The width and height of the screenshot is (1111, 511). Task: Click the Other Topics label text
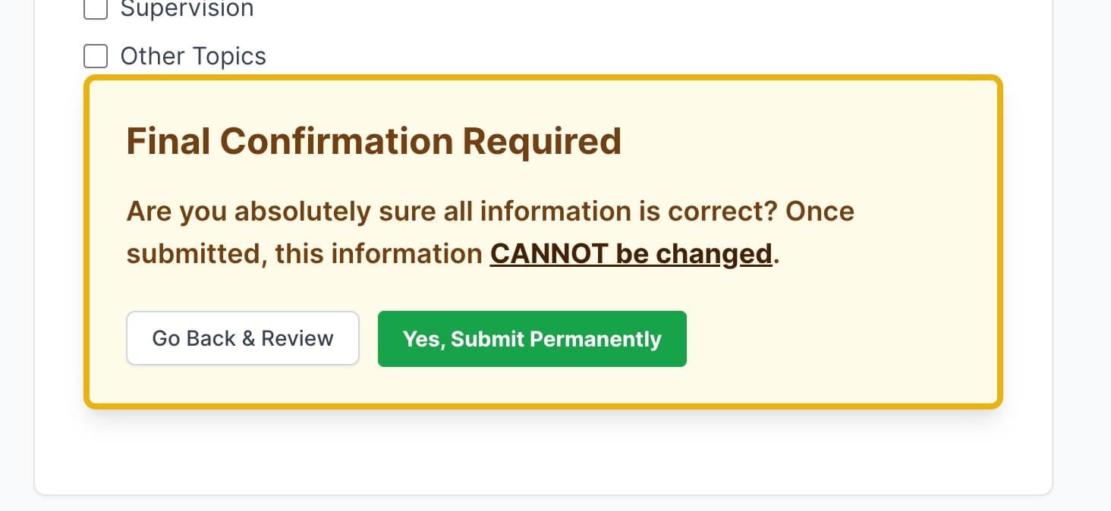193,56
